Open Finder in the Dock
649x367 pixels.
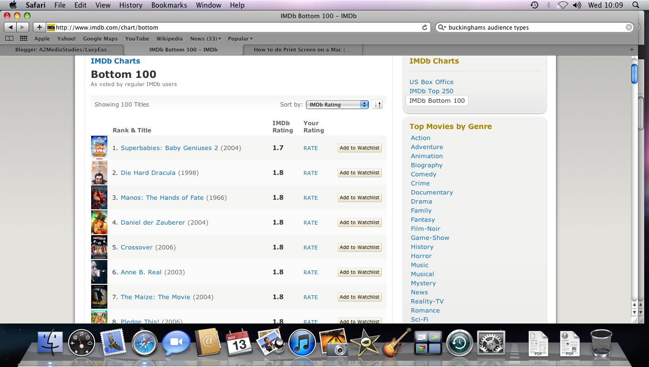tap(50, 342)
